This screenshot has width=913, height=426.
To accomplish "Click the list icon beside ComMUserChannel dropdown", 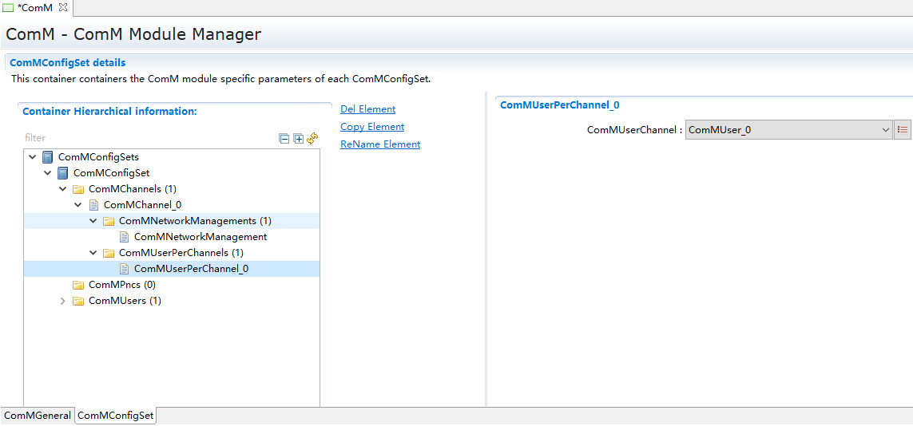I will (903, 130).
